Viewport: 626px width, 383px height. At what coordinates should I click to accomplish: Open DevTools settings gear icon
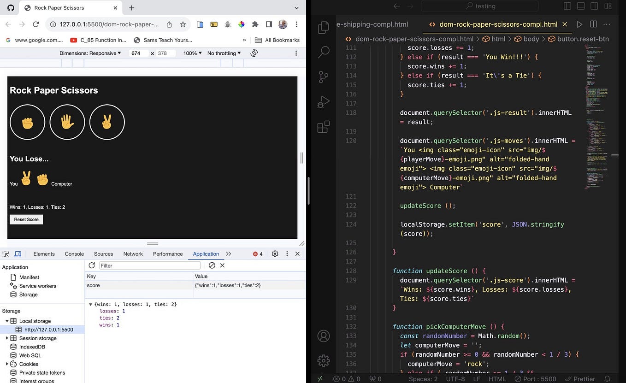pos(275,254)
